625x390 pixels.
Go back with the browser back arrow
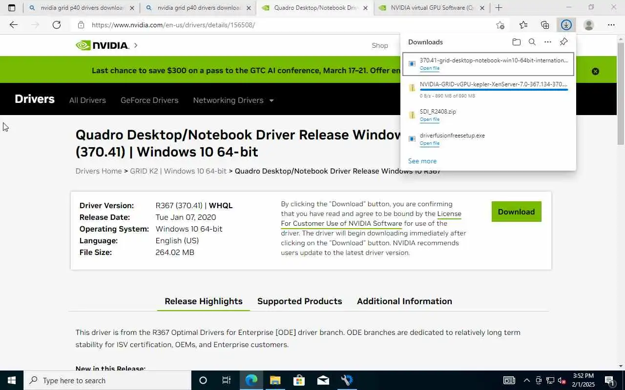pos(14,25)
